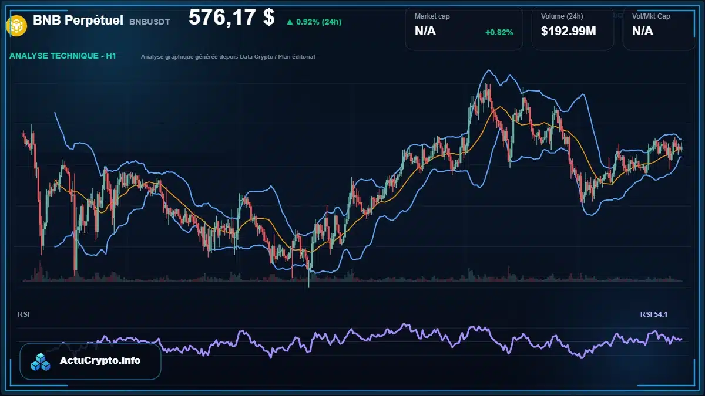Click the BNB coin logo icon

tap(16, 25)
